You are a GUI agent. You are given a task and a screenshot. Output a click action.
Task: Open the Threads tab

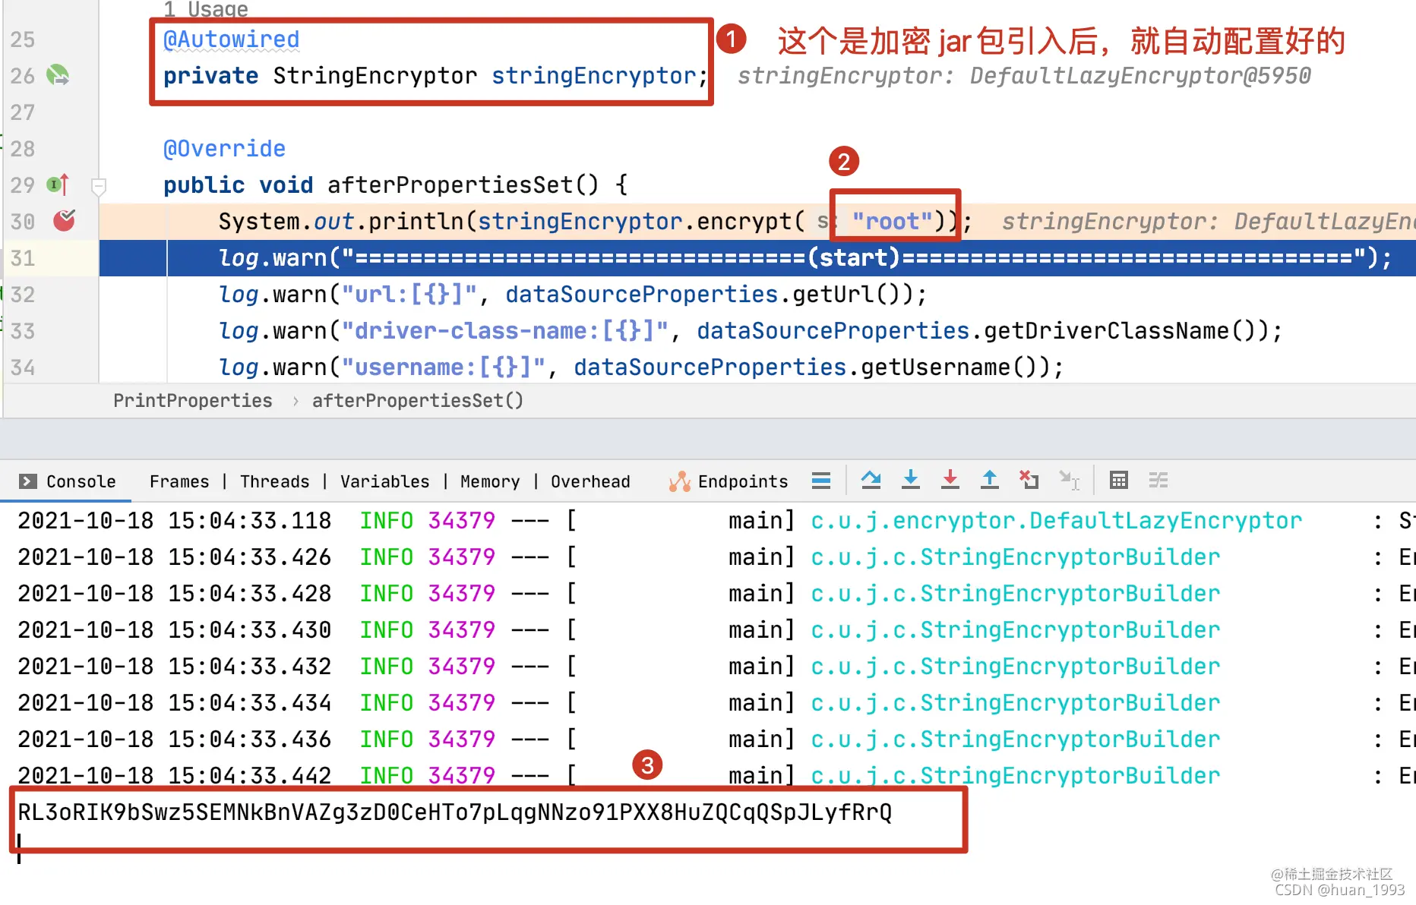tap(275, 481)
